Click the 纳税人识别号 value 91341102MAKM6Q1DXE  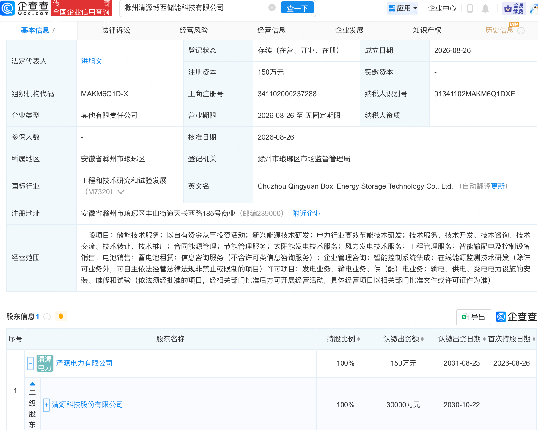tap(475, 94)
